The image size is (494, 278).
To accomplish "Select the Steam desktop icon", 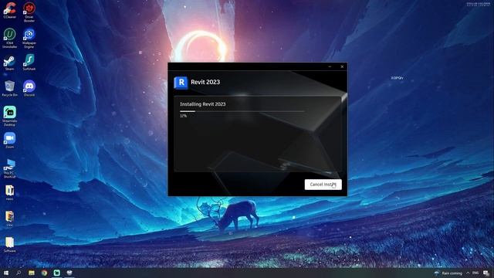I will (x=10, y=63).
